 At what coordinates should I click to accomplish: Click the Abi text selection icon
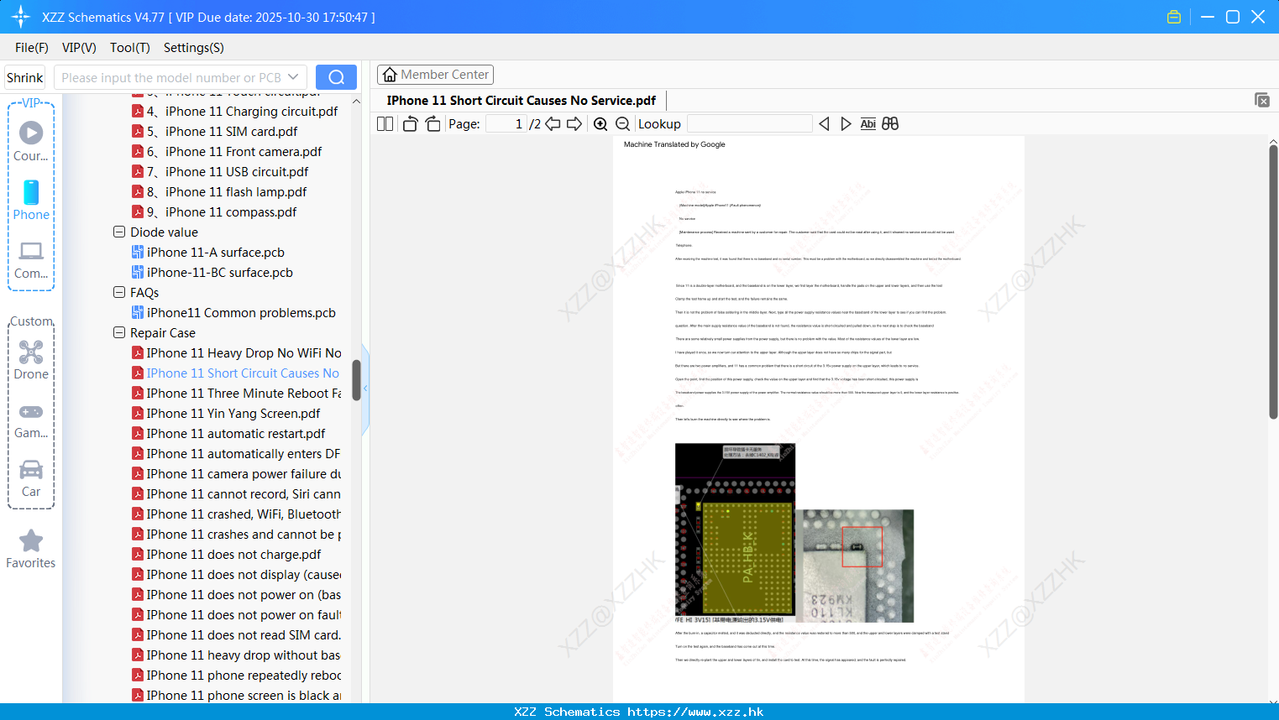(x=868, y=123)
